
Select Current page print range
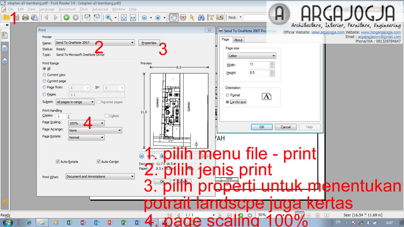click(44, 81)
